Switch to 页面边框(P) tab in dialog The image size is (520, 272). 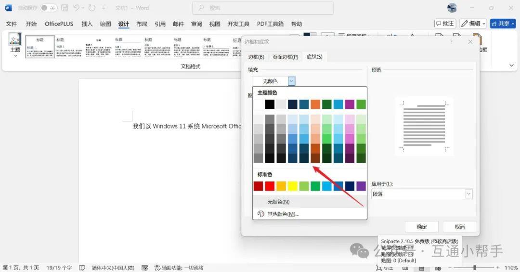point(285,57)
